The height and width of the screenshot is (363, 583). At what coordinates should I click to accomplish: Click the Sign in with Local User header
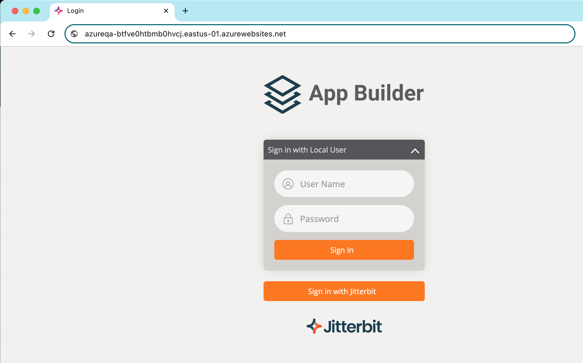(x=307, y=150)
